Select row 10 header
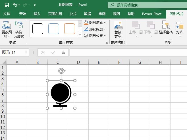187x140 pixels. coord(3,116)
